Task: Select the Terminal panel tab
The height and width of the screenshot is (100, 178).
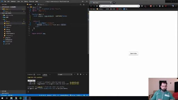Action: [x=45, y=74]
